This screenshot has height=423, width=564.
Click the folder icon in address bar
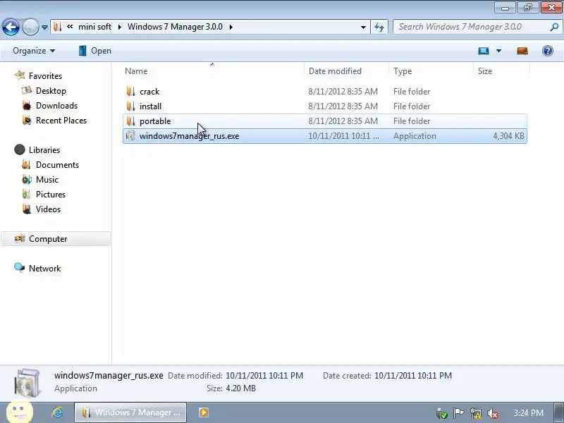(58, 27)
